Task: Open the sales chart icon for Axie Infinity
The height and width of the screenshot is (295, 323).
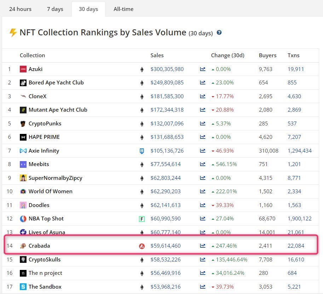Action: tap(203, 151)
